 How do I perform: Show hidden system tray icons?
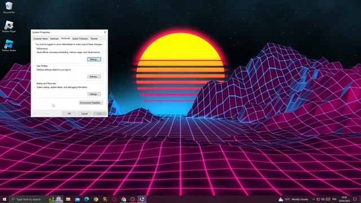[x=314, y=199]
